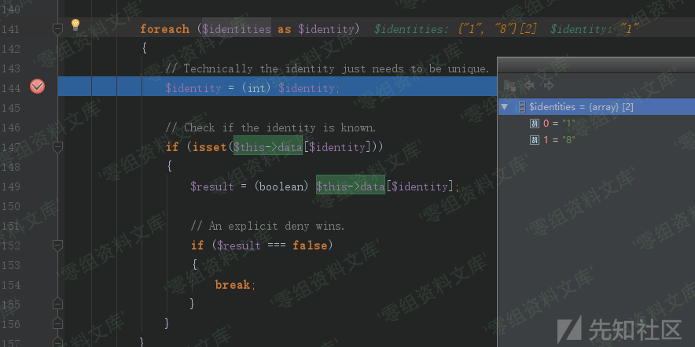695x347 pixels.
Task: Collapse the foreach block fold marker at line 141
Action: coord(57,29)
